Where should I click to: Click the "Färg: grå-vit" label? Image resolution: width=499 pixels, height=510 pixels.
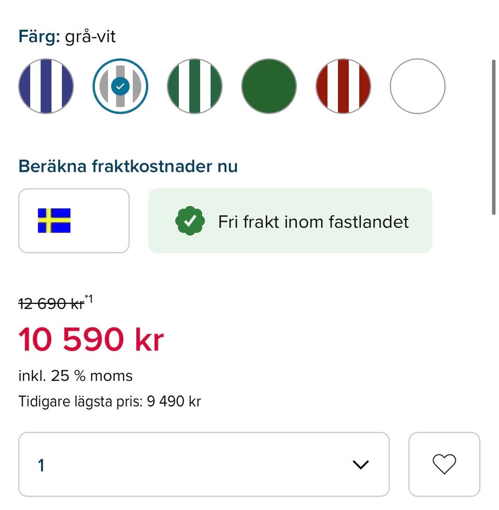(x=67, y=37)
